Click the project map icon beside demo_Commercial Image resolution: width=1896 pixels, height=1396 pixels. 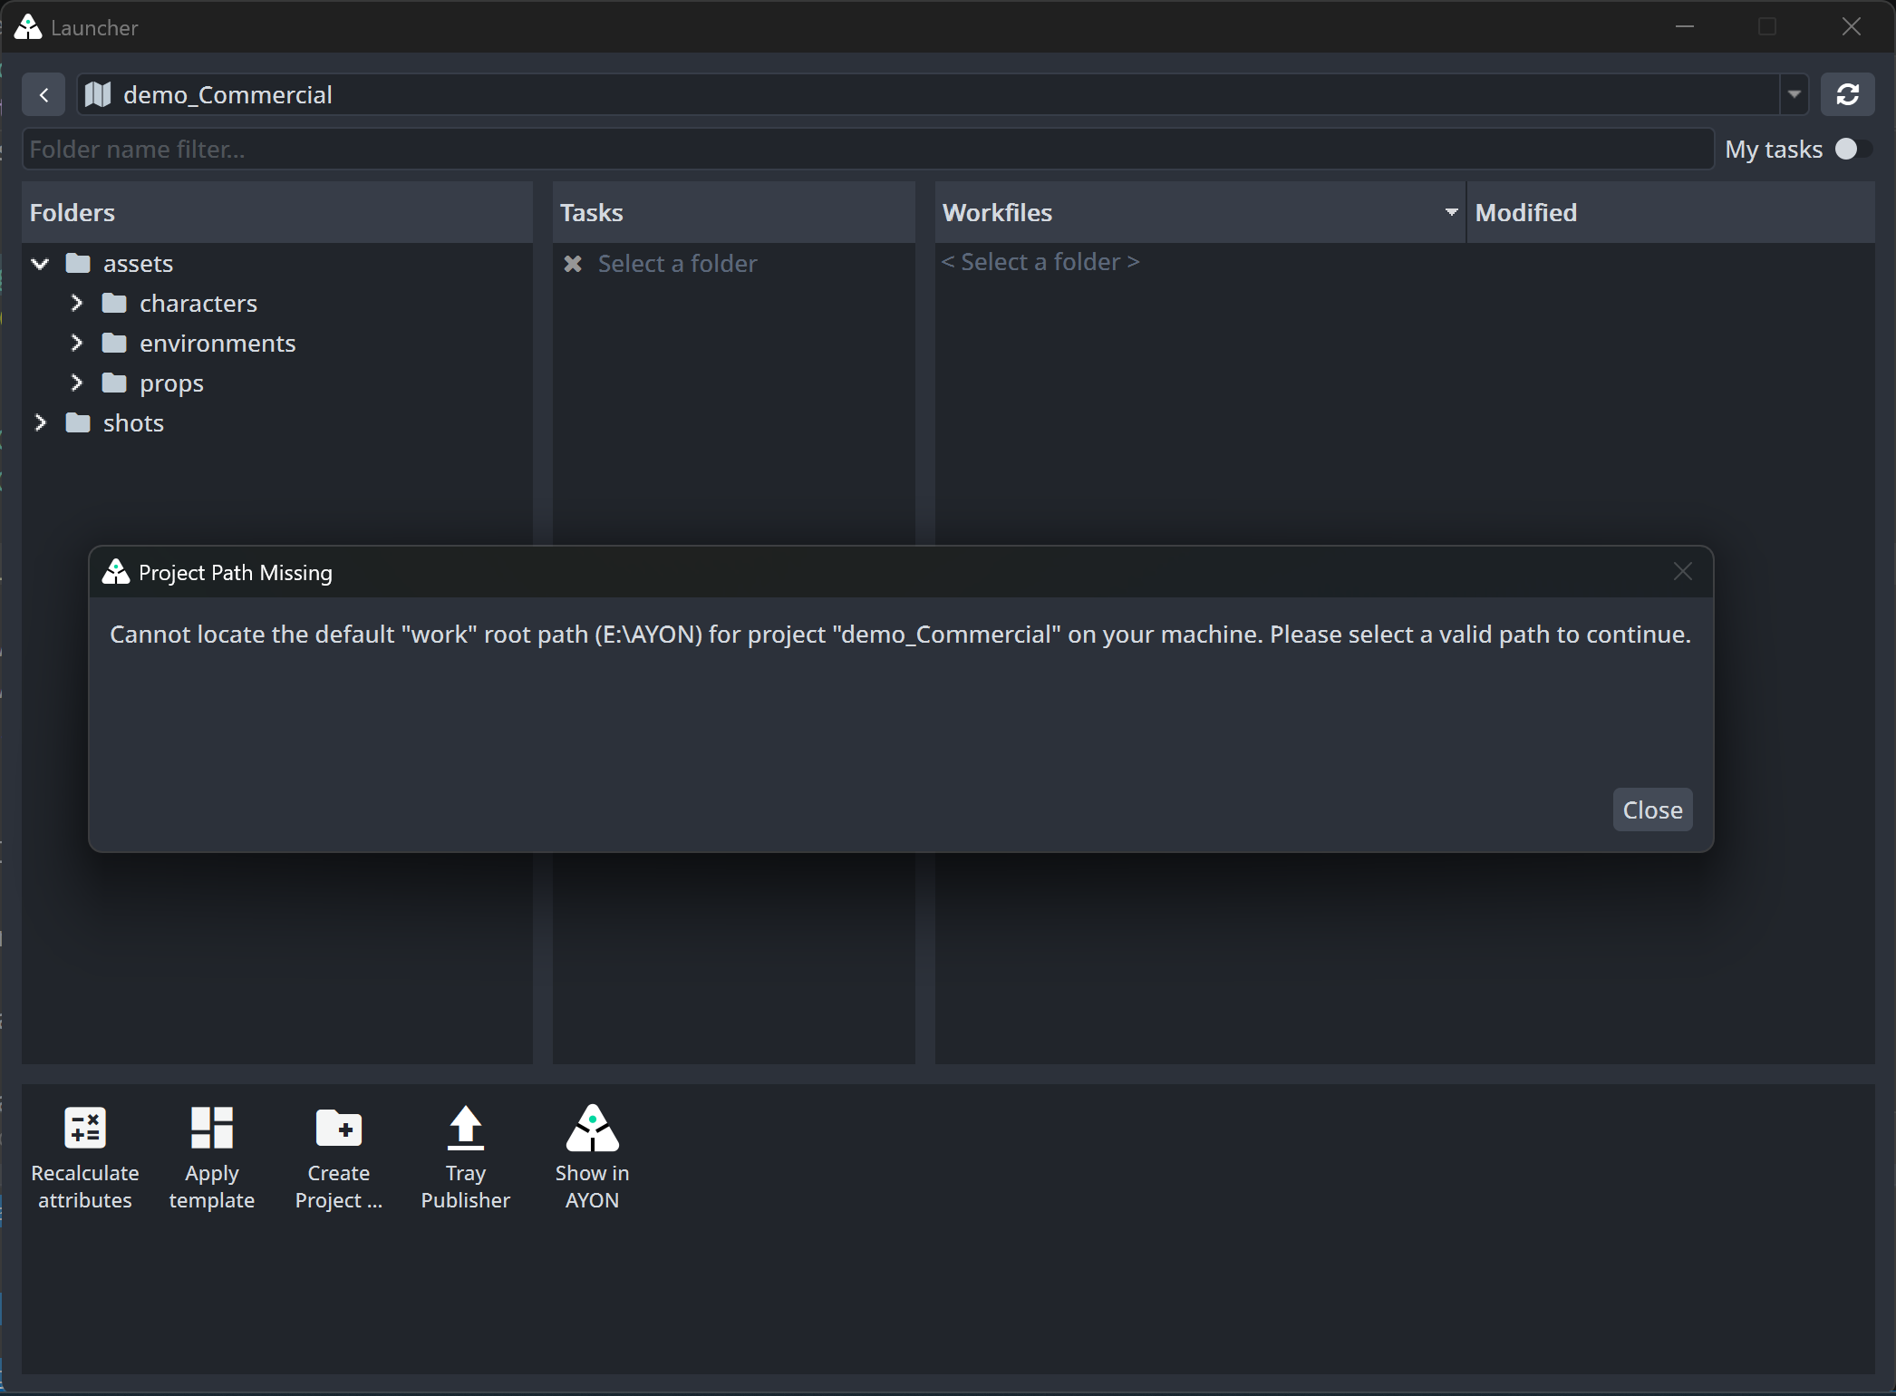(x=98, y=94)
